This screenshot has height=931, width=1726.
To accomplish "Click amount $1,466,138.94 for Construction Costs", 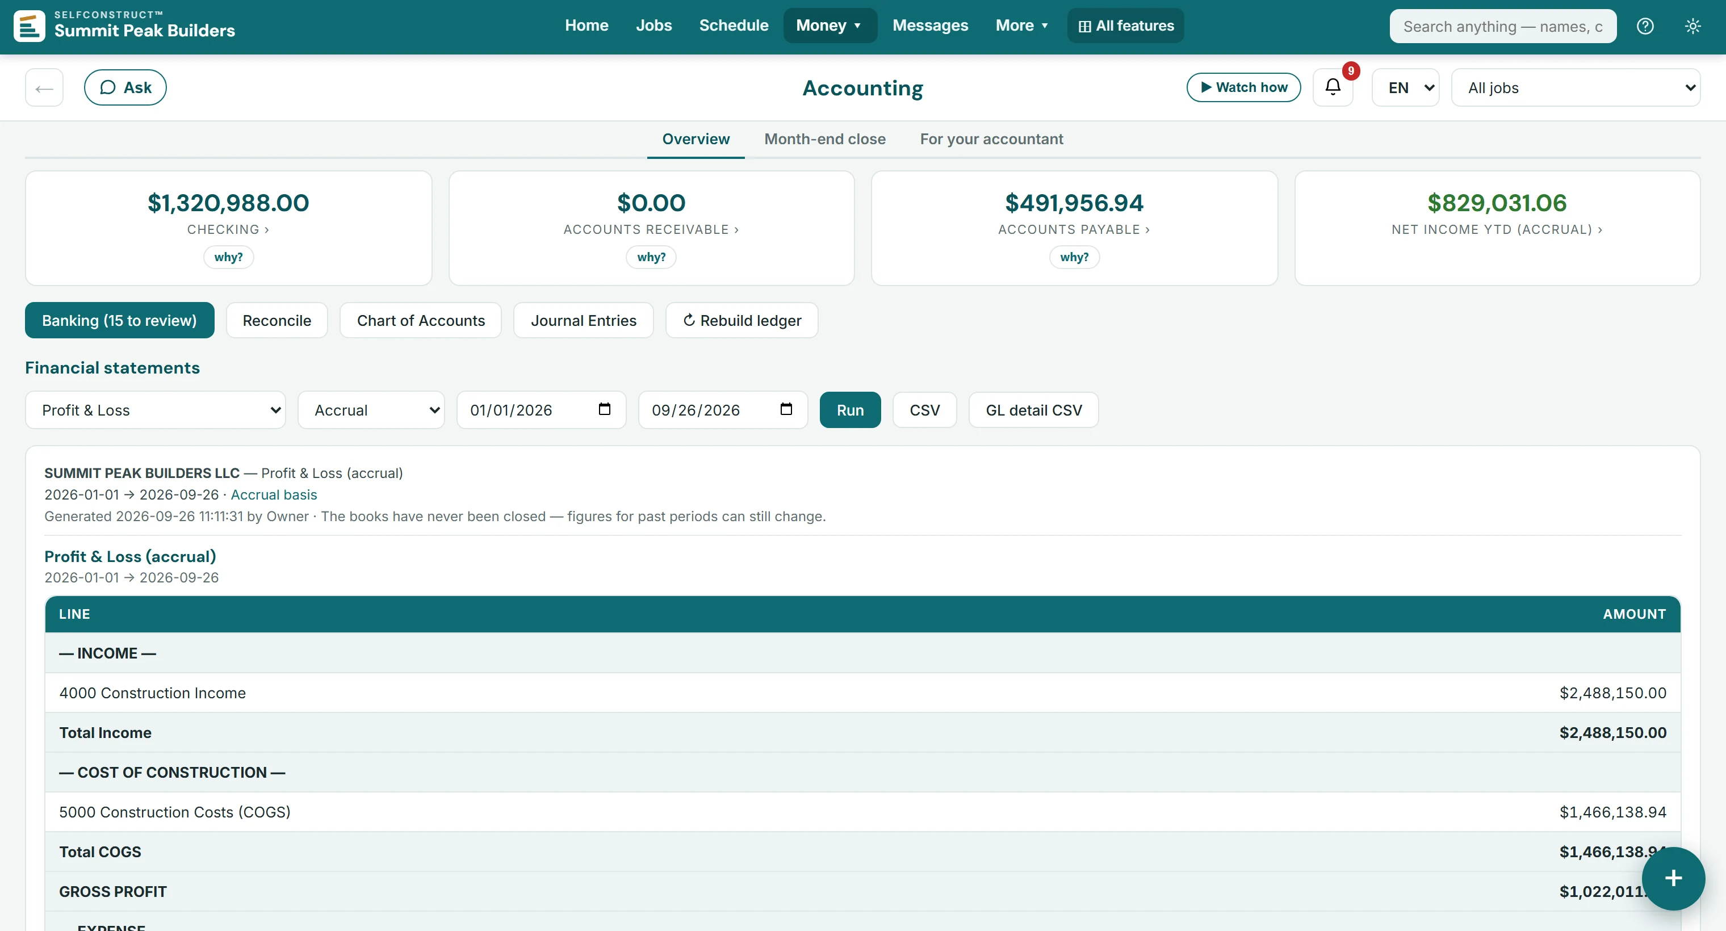I will click(x=1613, y=812).
